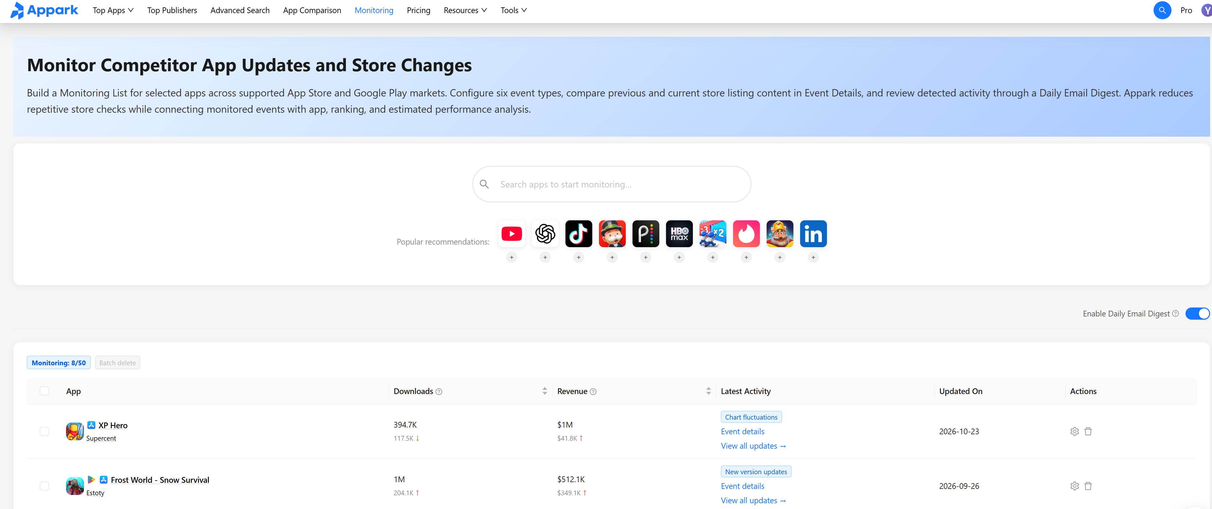Click the New version updates tag
1212x509 pixels.
(756, 472)
